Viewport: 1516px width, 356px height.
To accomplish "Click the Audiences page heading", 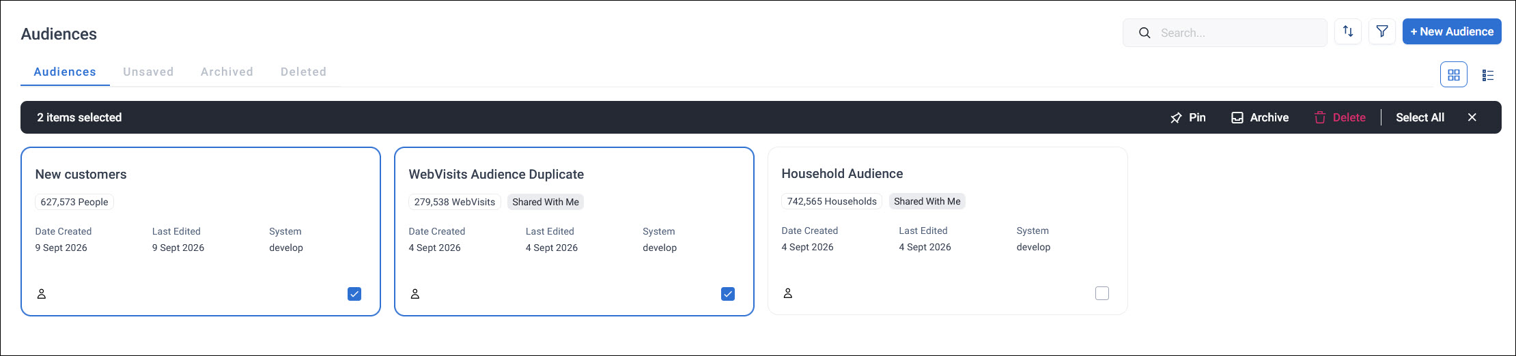I will tap(59, 34).
